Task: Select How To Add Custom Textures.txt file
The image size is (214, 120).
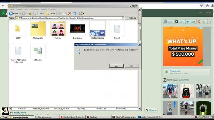Action: click(x=18, y=53)
